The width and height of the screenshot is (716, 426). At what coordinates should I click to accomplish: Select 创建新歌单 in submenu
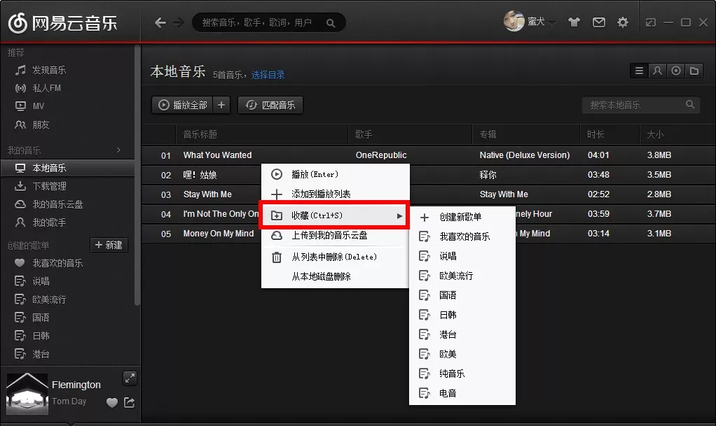[x=462, y=217]
